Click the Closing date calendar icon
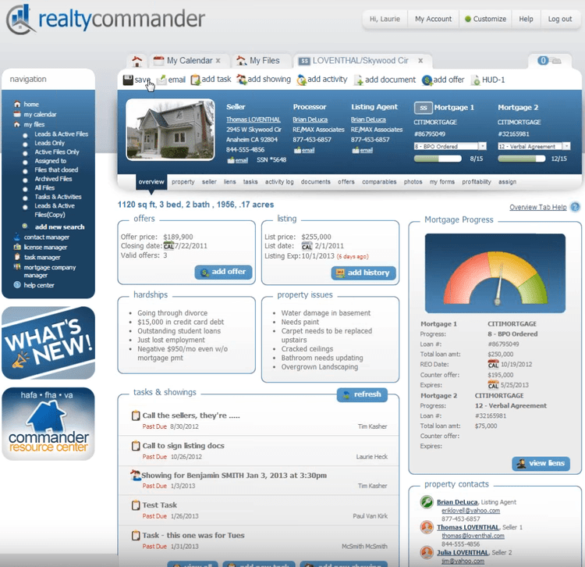Image resolution: width=585 pixels, height=567 pixels. (168, 246)
